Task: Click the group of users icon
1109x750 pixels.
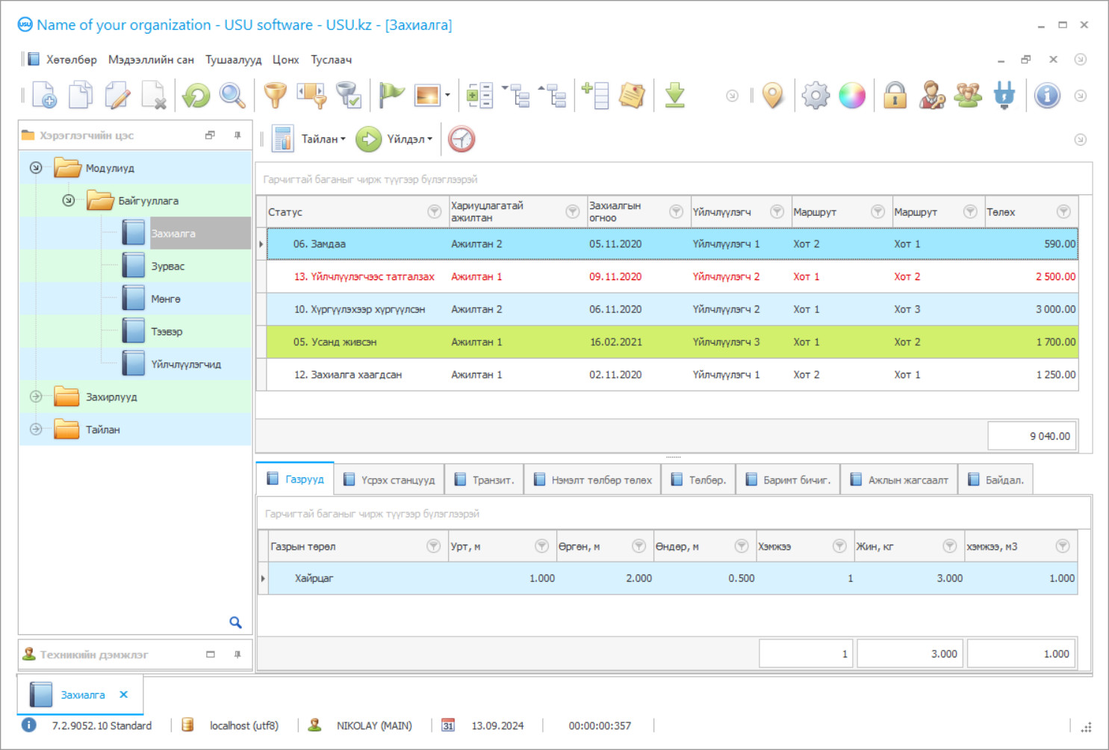Action: [968, 96]
